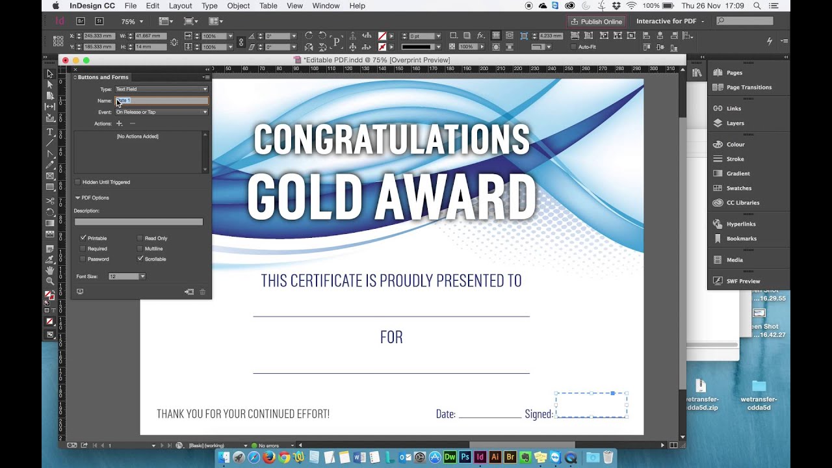Open the SWF Preview panel
The image size is (832, 468).
743,281
